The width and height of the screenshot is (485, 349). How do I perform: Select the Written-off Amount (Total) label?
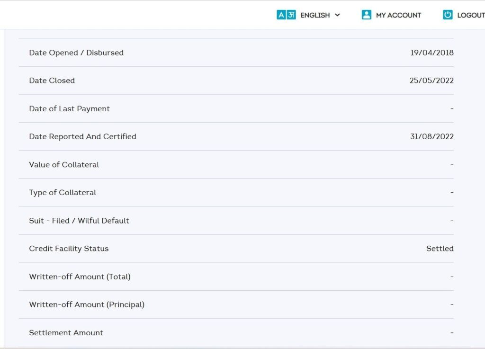(x=80, y=277)
